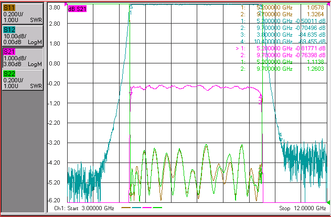
Task: Click the 3.80 reference level axis label
Action: (x=55, y=7)
